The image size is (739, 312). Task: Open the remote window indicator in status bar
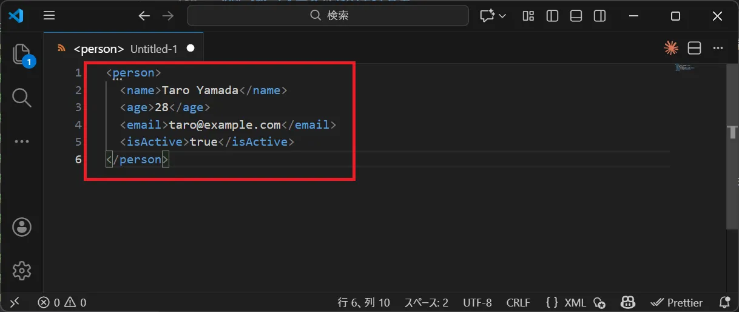(15, 302)
